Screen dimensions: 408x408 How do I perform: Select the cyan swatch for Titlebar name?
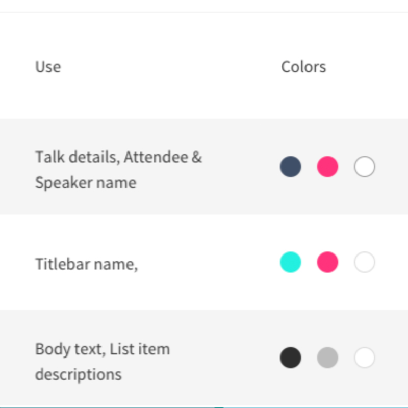tap(290, 262)
